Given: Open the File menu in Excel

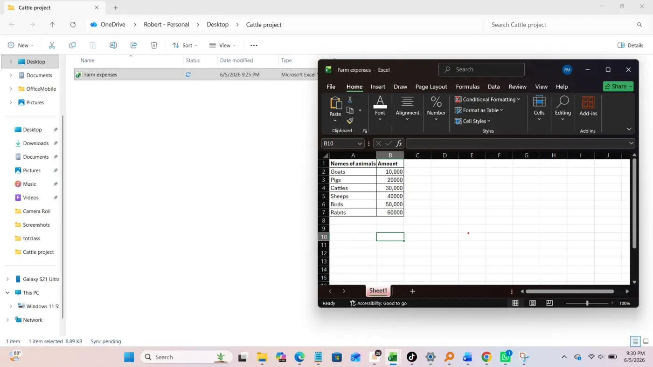Looking at the screenshot, I should (x=331, y=87).
